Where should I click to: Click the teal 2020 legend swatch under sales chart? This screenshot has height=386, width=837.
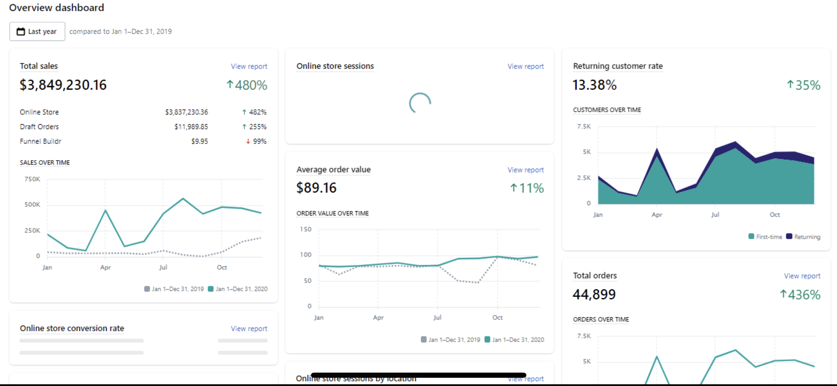tap(211, 289)
